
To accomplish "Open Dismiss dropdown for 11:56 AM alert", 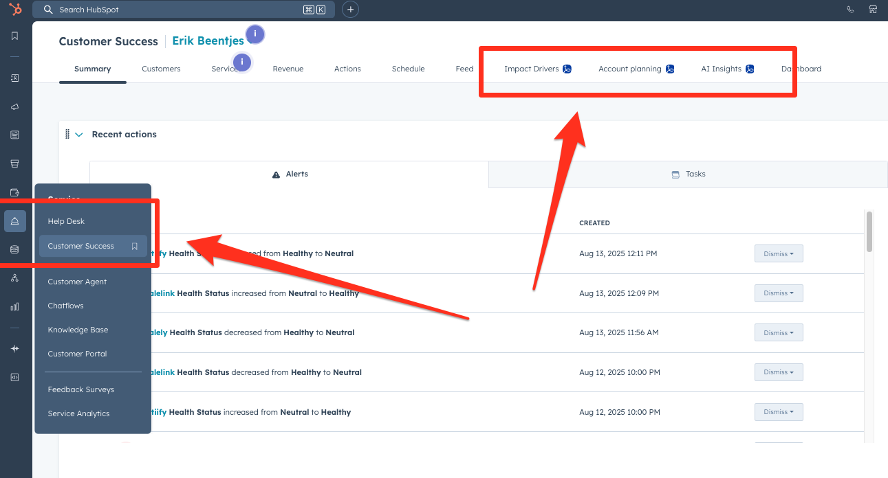I will pyautogui.click(x=779, y=332).
